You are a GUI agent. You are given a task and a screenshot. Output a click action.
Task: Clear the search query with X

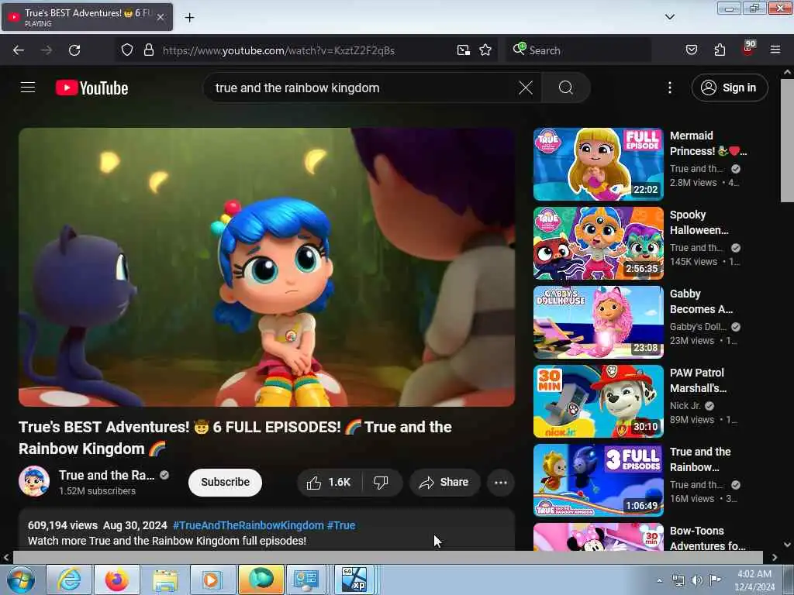click(526, 88)
